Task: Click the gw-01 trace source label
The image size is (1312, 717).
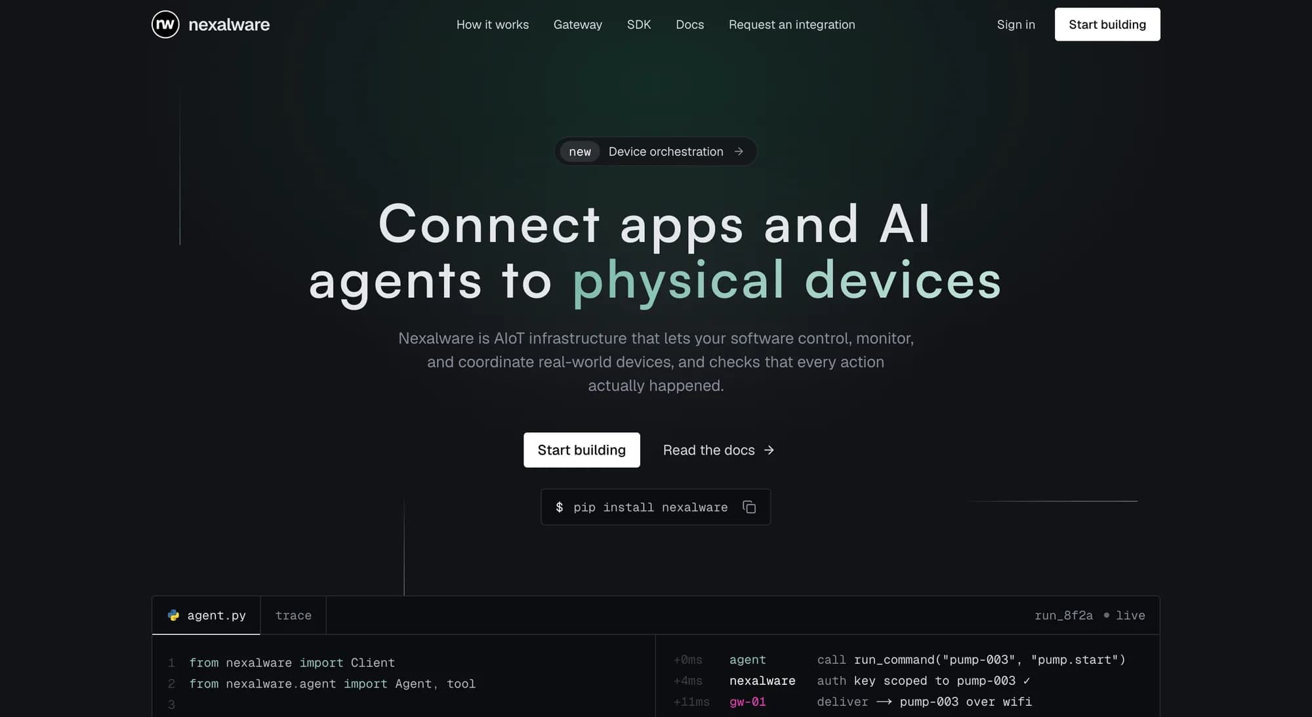Action: coord(747,702)
